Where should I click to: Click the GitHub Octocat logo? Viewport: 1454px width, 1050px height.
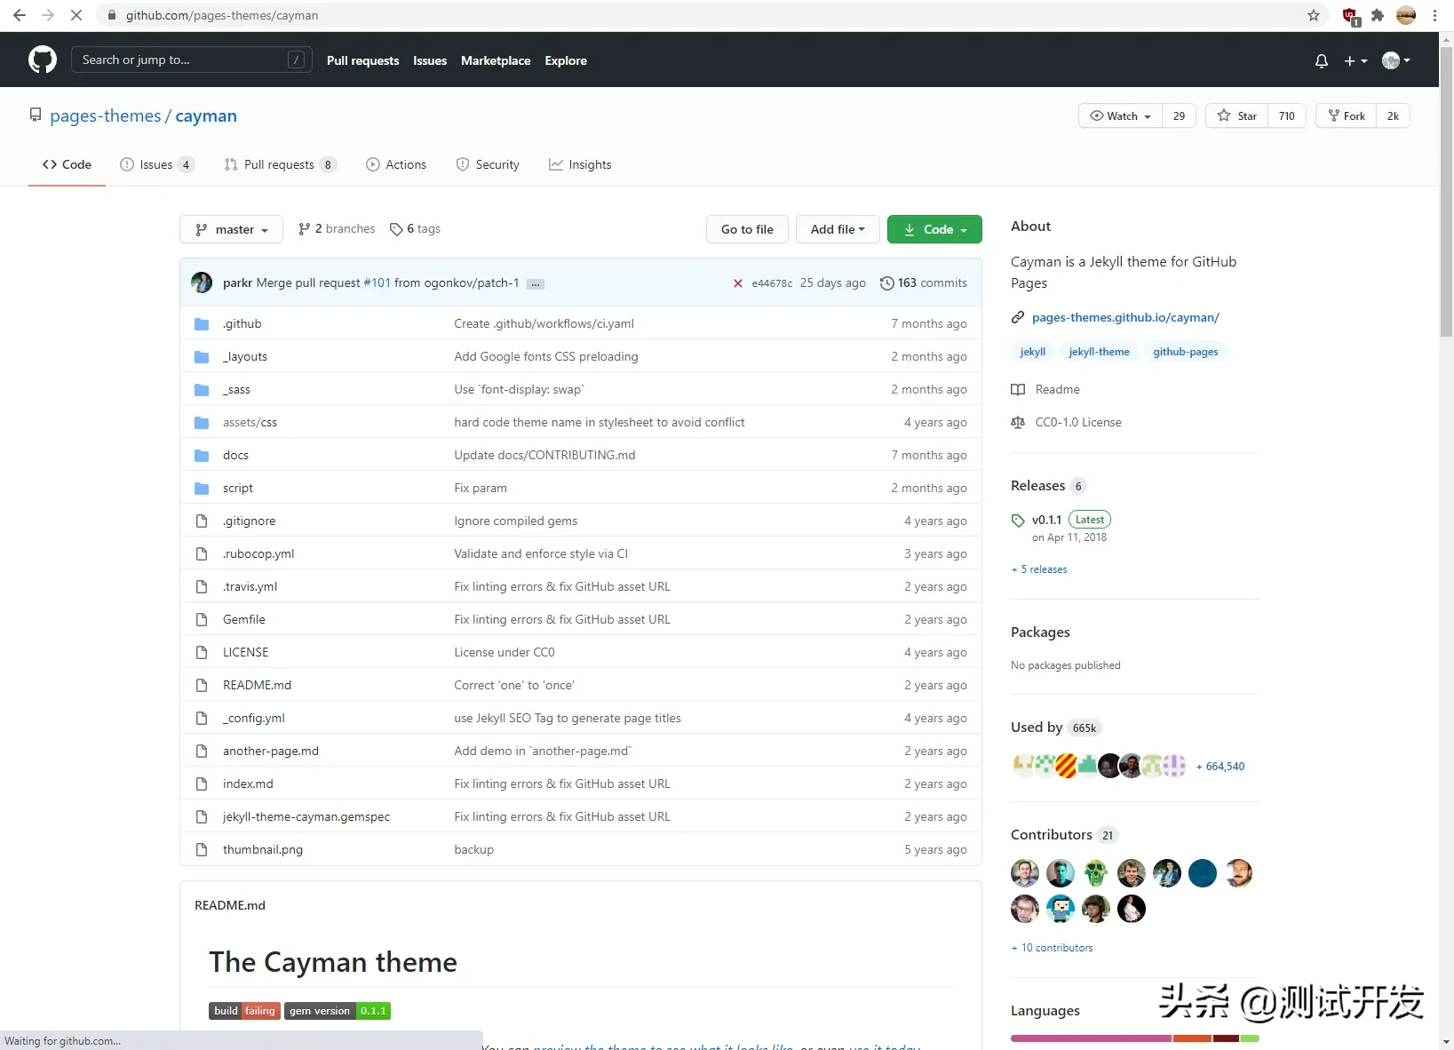[42, 60]
